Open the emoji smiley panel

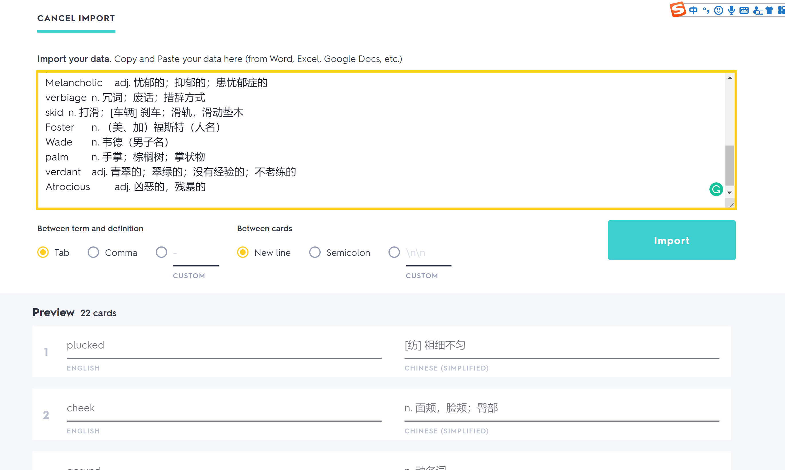[x=718, y=11]
